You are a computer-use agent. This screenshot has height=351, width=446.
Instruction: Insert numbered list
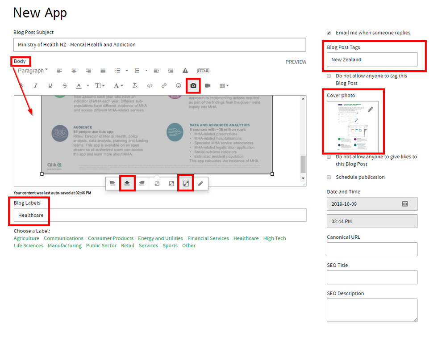[x=137, y=71]
